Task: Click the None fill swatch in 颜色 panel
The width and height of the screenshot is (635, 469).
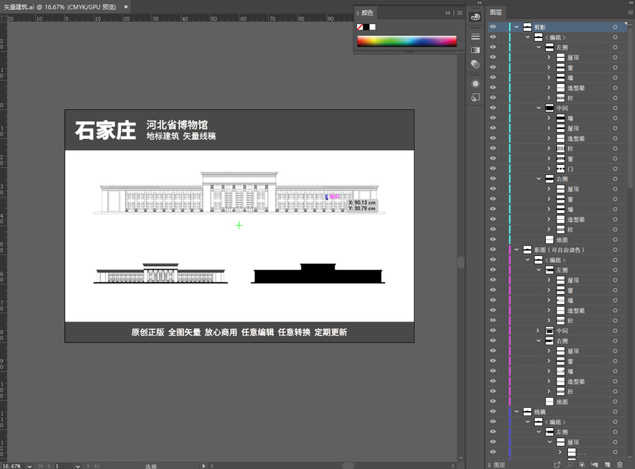Action: click(360, 27)
